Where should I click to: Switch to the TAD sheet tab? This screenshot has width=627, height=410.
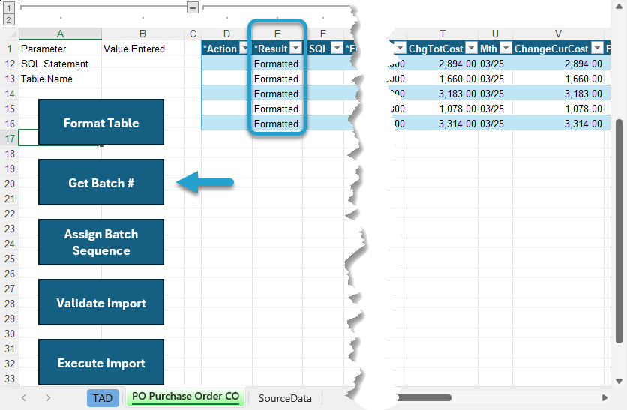[103, 398]
